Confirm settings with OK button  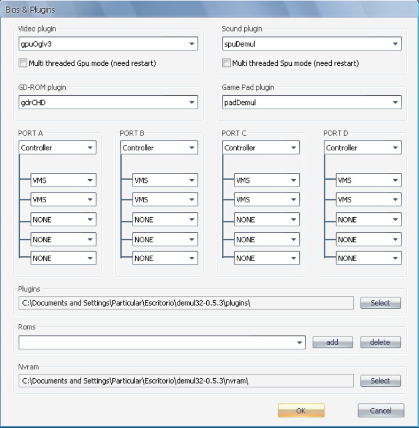click(x=301, y=410)
